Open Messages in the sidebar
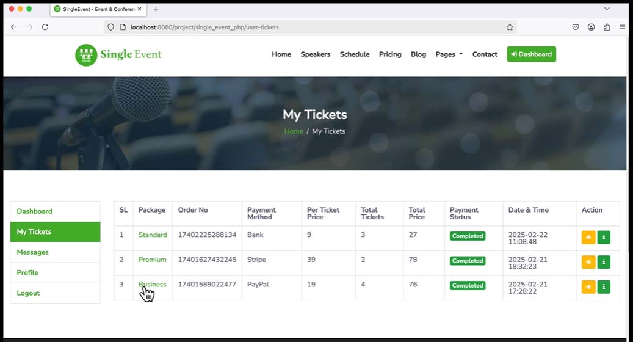Viewport: 633px width, 342px height. (33, 252)
